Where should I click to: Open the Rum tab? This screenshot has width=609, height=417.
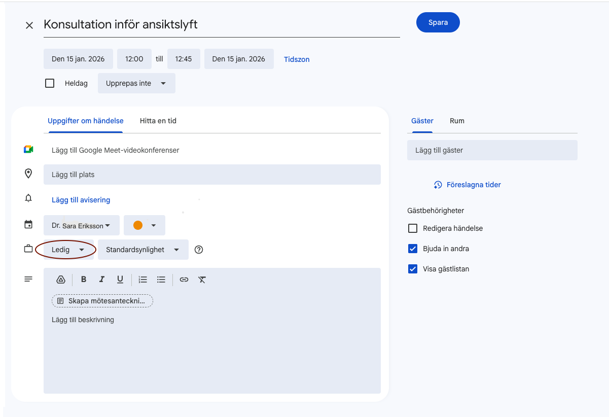tap(457, 121)
